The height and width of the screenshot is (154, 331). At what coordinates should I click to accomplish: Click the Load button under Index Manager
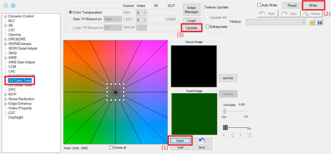[x=192, y=21]
